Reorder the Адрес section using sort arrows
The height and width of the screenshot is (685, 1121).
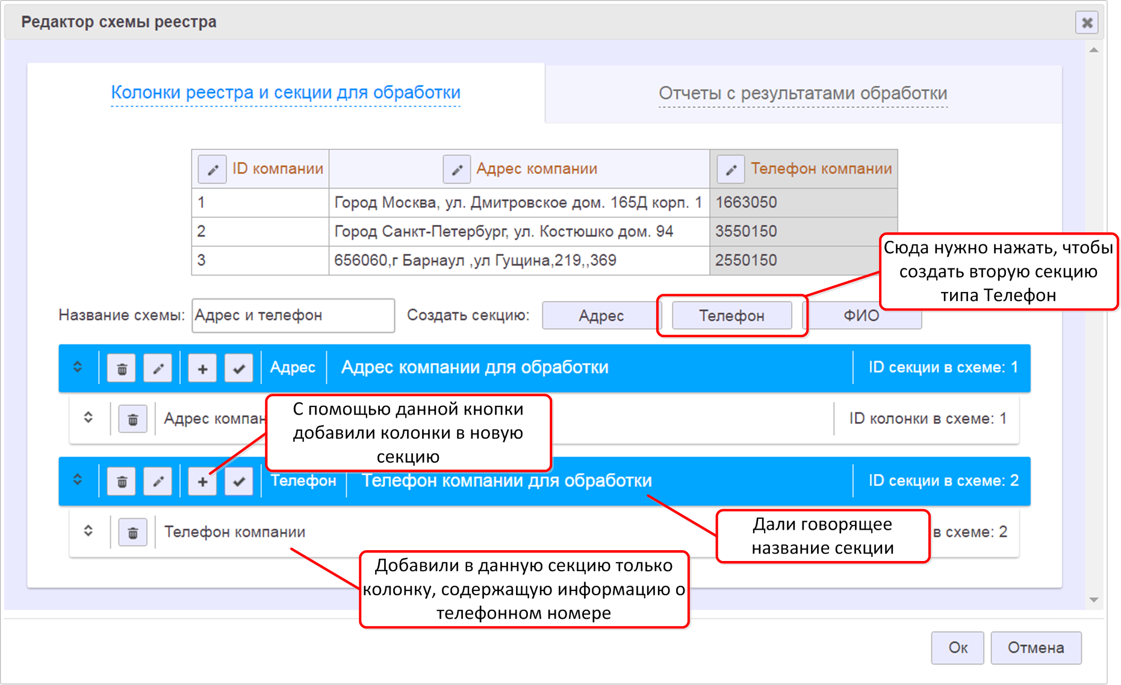[x=78, y=367]
